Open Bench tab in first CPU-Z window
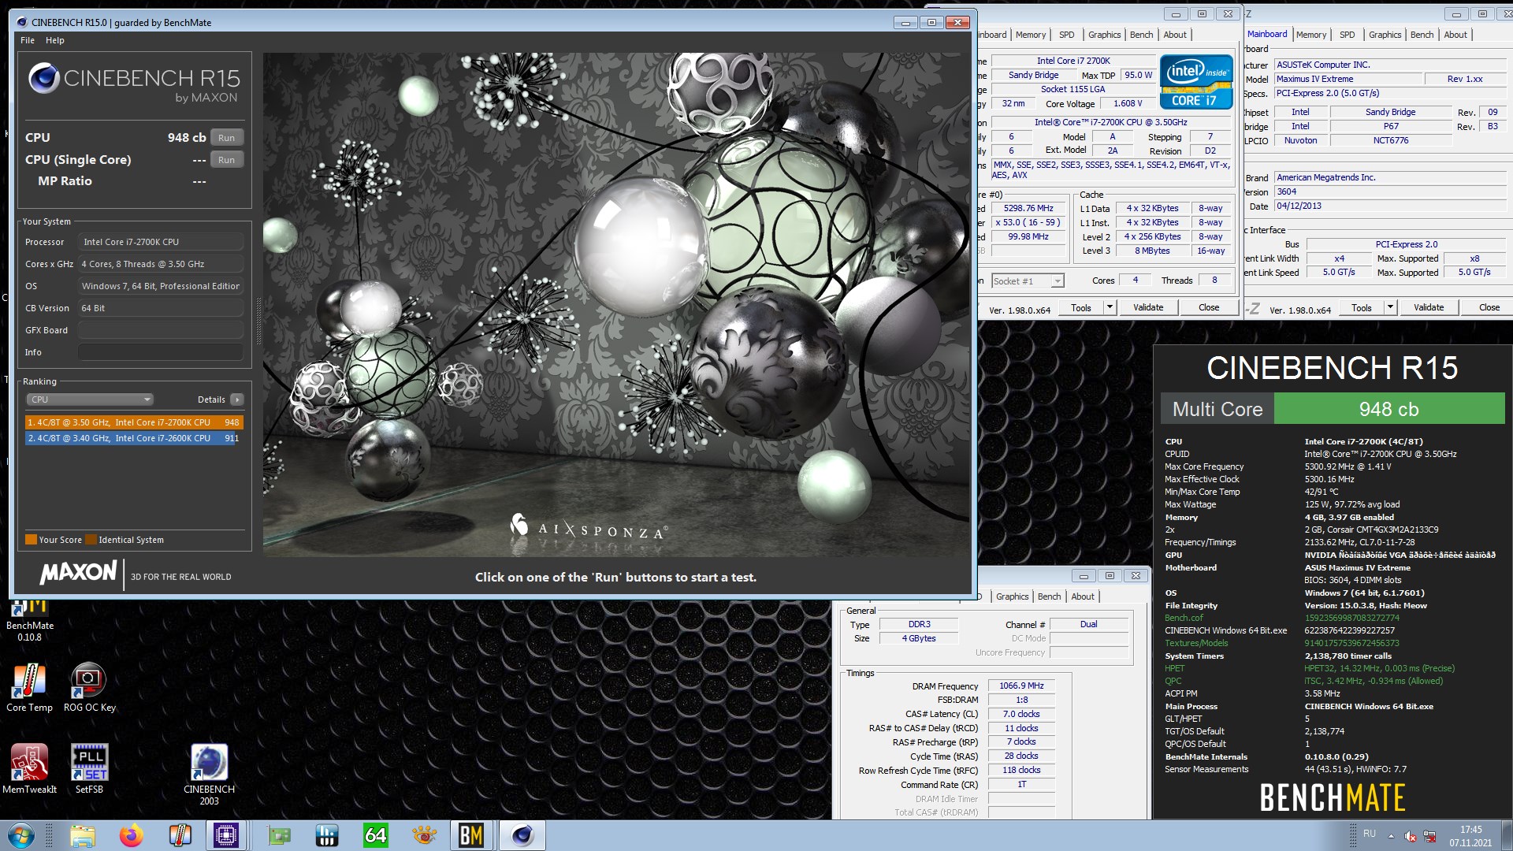This screenshot has height=851, width=1513. coord(1141,35)
